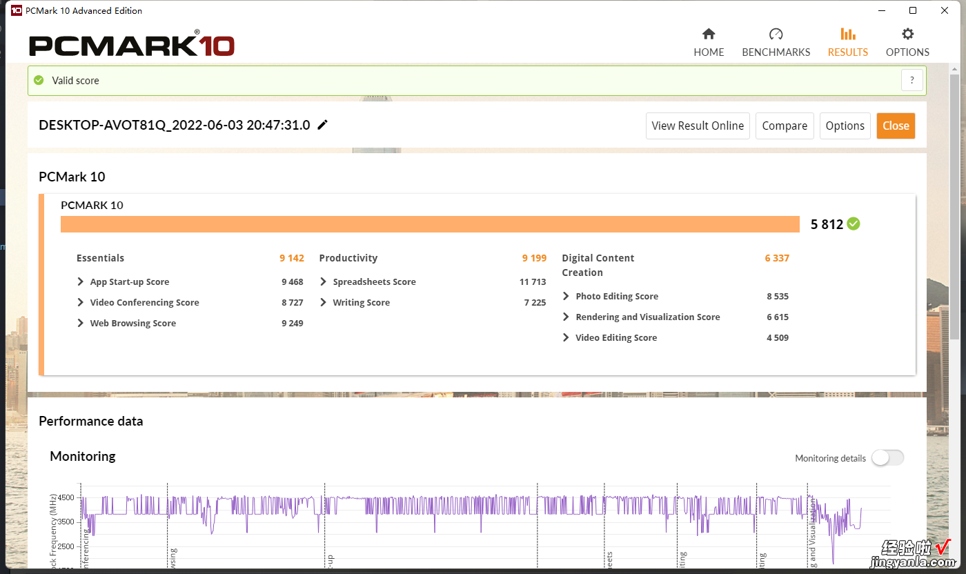Maximize the PCMark 10 window
This screenshot has height=574, width=966.
point(913,10)
